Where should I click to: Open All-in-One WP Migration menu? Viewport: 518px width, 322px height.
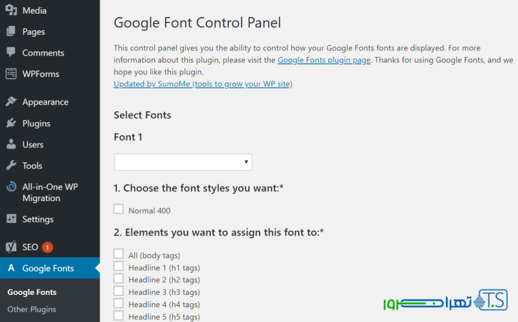(50, 193)
